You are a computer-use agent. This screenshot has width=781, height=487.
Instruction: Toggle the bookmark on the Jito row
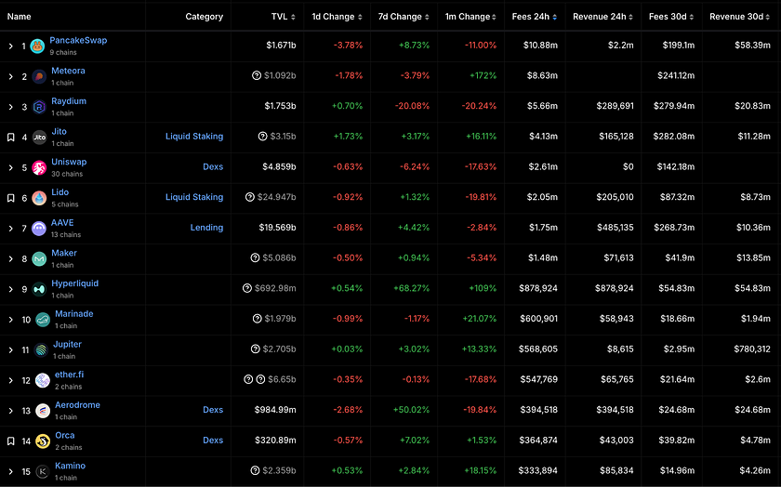coord(10,137)
